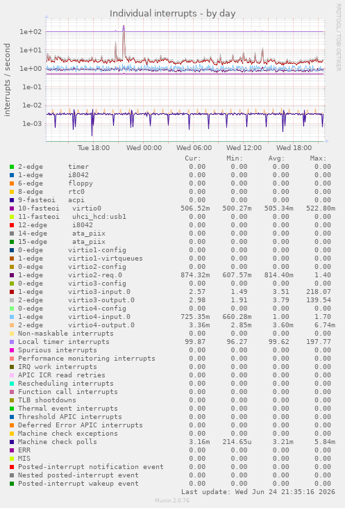Screen dimensions: 345x508
Task: Click the Max column header
Action: [x=318, y=158]
